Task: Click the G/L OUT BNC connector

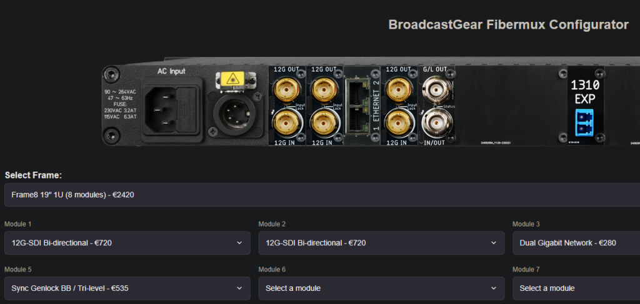Action: (436, 89)
